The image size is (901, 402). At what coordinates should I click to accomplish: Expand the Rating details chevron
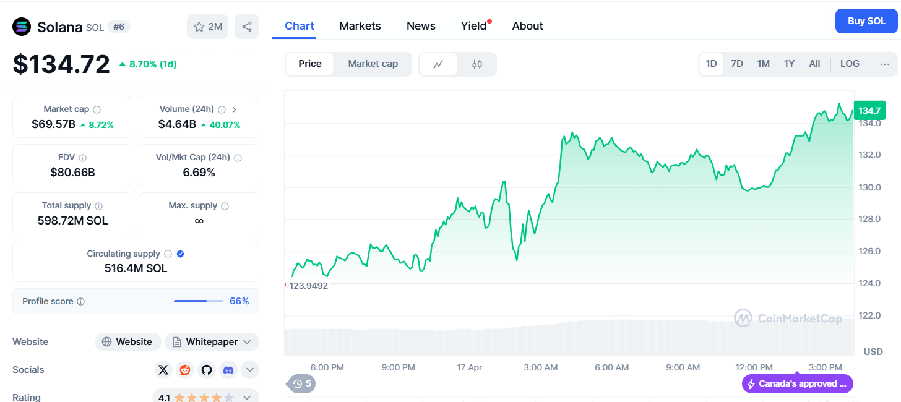(x=247, y=398)
